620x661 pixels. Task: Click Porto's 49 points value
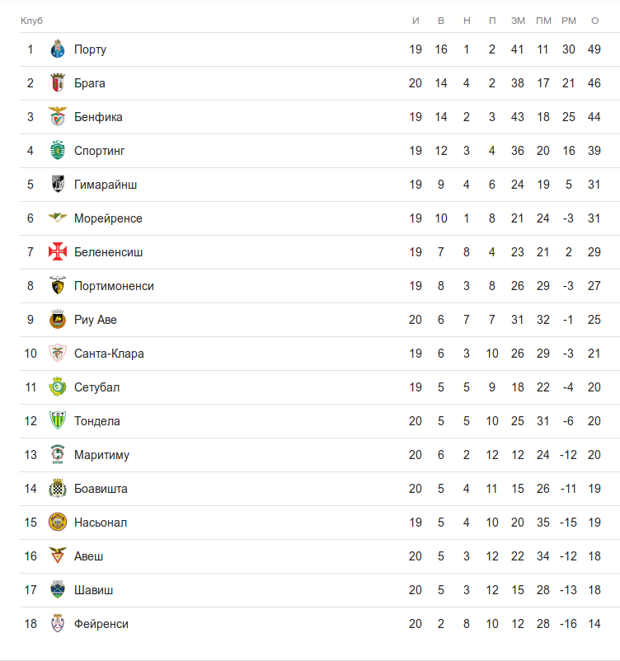click(x=594, y=49)
